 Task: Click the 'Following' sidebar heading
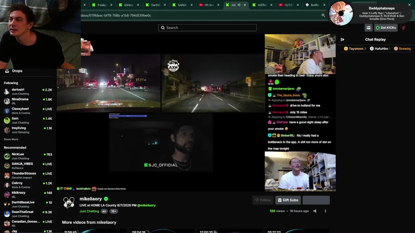pyautogui.click(x=11, y=83)
